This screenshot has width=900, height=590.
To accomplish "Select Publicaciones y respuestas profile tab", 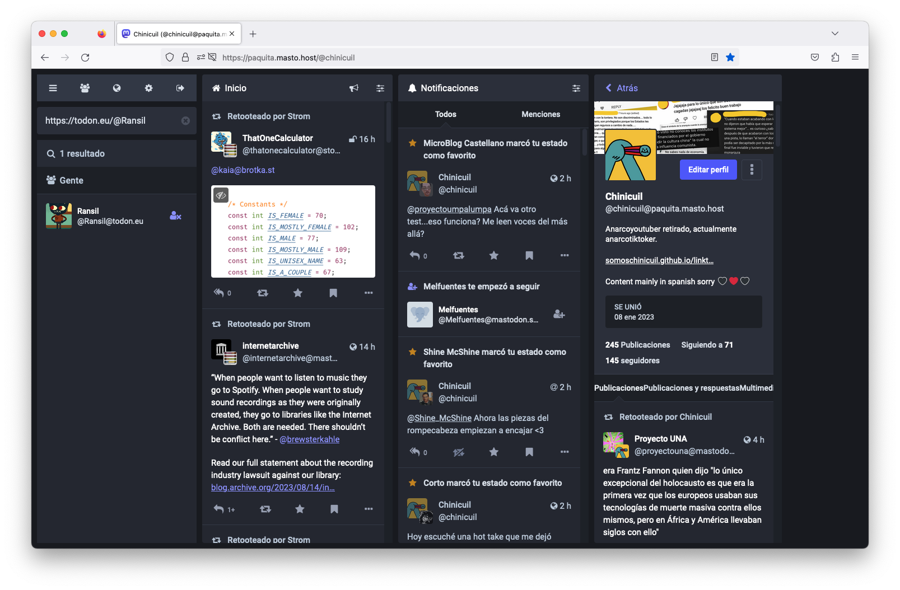I will 692,388.
